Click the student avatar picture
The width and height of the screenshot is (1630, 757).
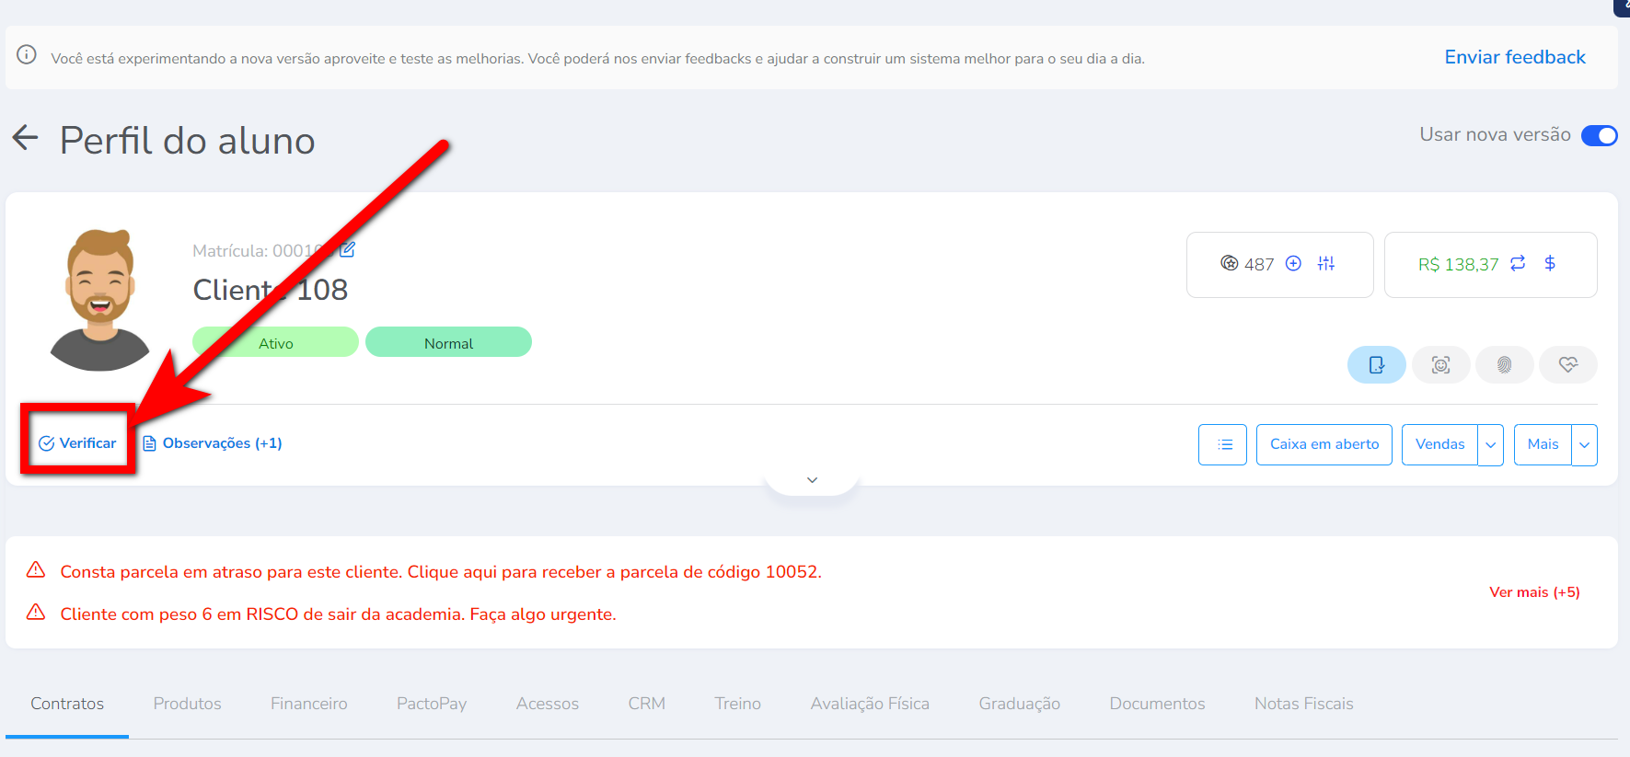click(99, 300)
